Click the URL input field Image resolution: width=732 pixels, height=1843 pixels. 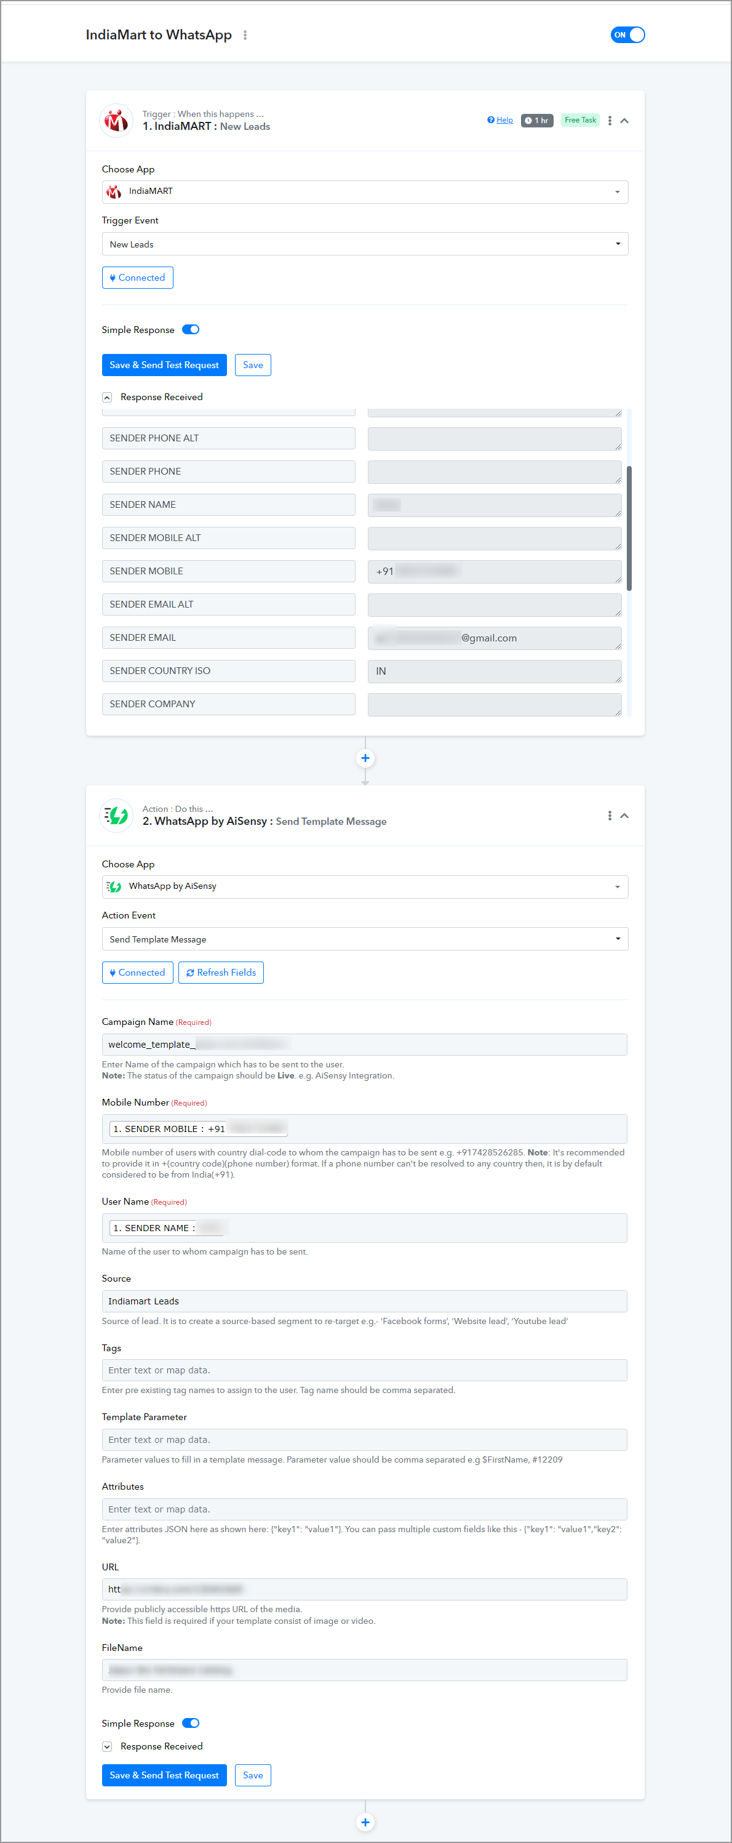[365, 1589]
